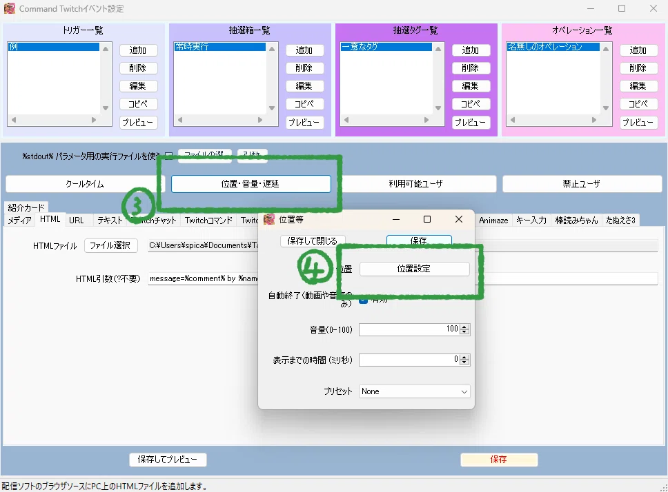The width and height of the screenshot is (668, 492).
Task: Select 常時実行 in the lottery box list
Action: [x=219, y=47]
